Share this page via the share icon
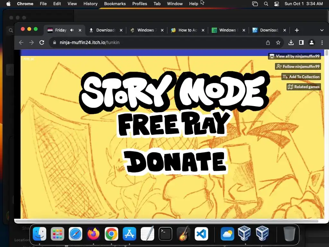The width and height of the screenshot is (329, 247). pos(268,43)
